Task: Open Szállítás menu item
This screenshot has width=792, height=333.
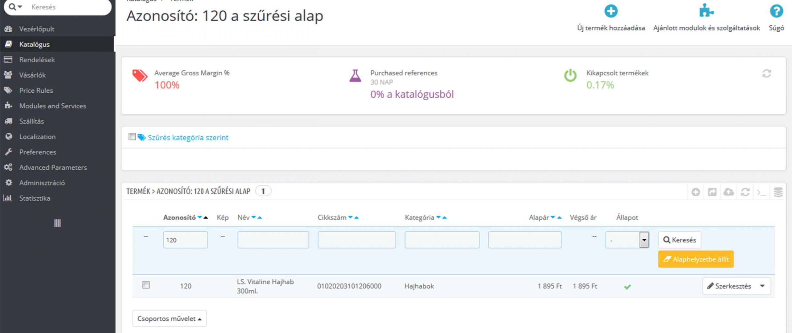Action: point(31,121)
